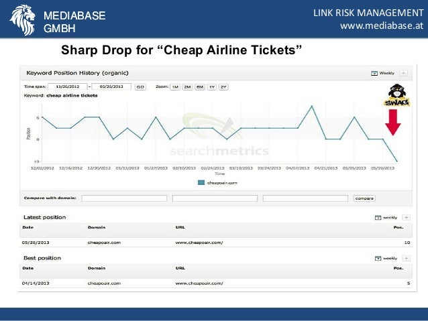Click Date column header in Best position
The image size is (428, 321).
tap(28, 268)
